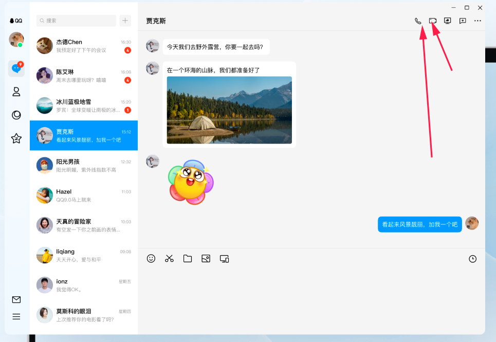Open Favorites star in the left sidebar

[16, 138]
